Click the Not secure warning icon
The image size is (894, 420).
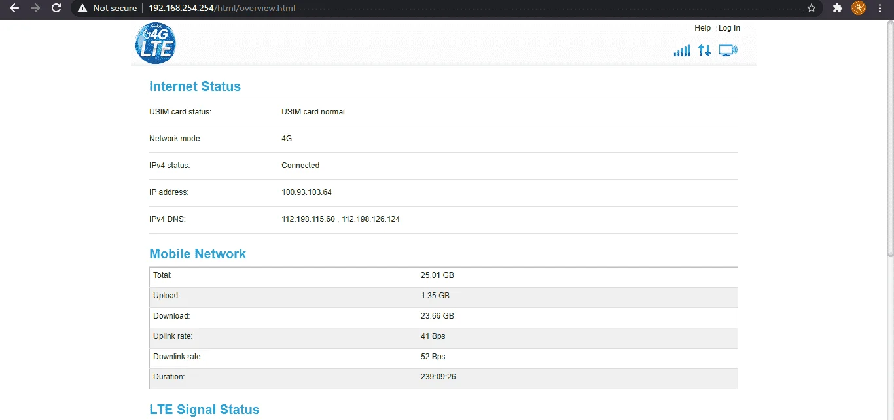point(82,9)
